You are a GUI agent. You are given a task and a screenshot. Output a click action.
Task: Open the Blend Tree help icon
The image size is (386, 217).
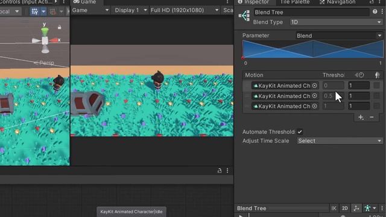375,11
